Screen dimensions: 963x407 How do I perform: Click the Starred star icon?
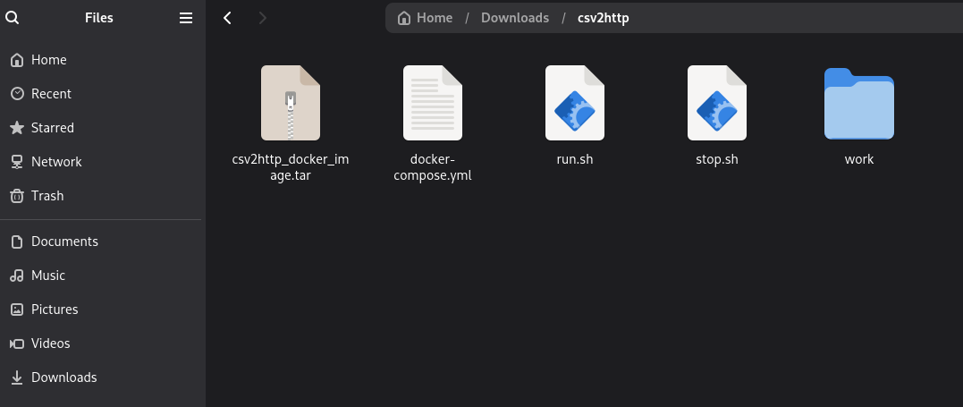point(17,128)
